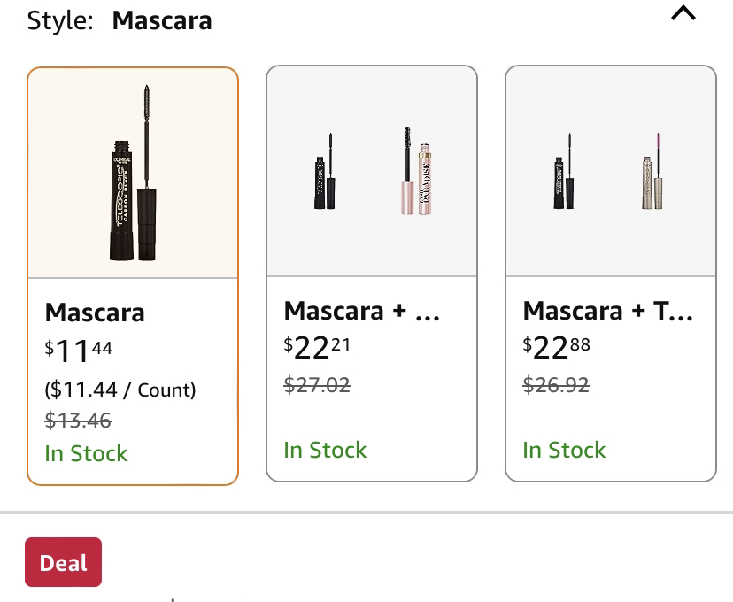This screenshot has height=602, width=733.
Task: Click the crossed-out $13.46 list price
Action: (78, 420)
